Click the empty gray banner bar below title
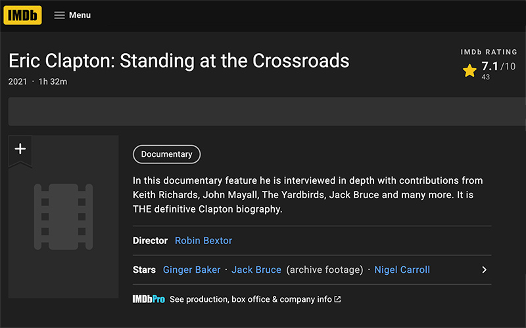The height and width of the screenshot is (328, 526). point(267,112)
